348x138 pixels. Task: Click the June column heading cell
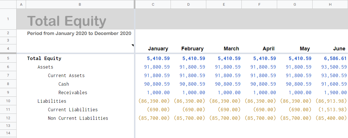pos(330,49)
